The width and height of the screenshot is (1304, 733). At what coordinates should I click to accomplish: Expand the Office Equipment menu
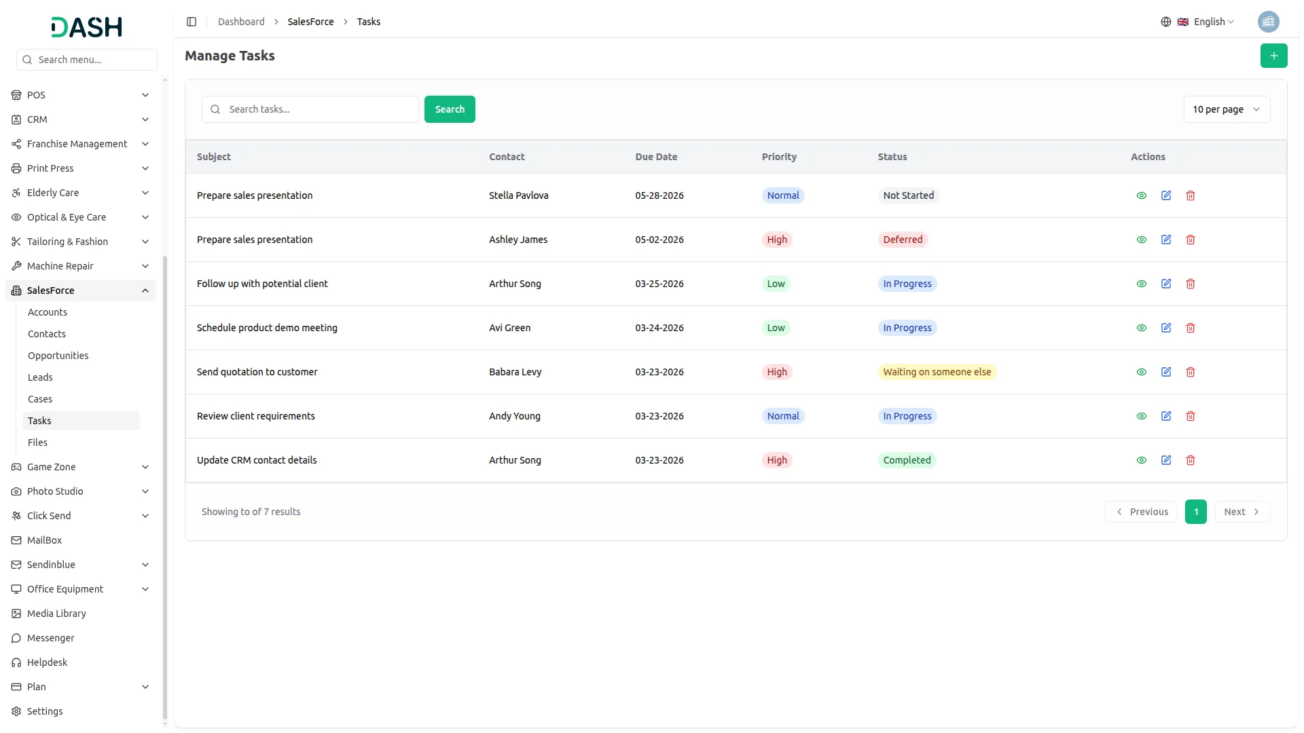(x=80, y=589)
